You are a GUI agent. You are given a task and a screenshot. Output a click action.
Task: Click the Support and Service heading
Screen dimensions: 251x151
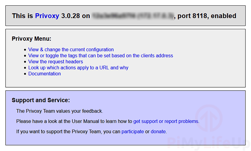click(41, 100)
